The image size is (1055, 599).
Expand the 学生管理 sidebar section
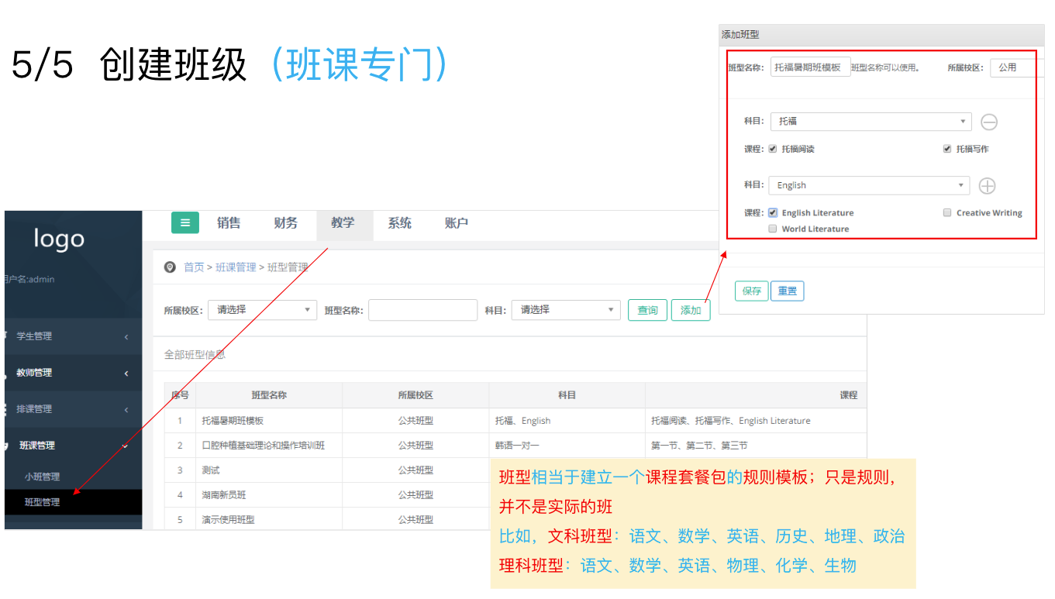coord(73,336)
